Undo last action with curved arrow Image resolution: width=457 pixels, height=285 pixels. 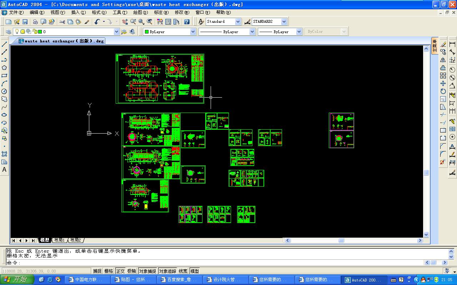tap(97, 22)
